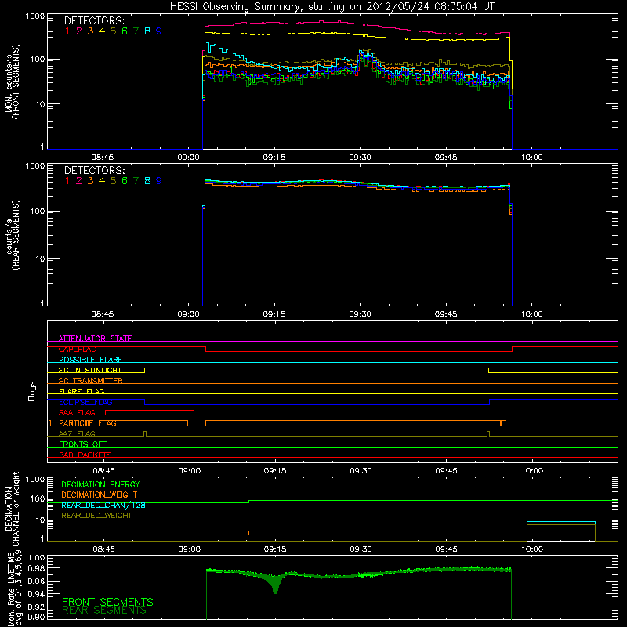Click the SC_IN_SUNLIGHT flag label

pos(90,370)
